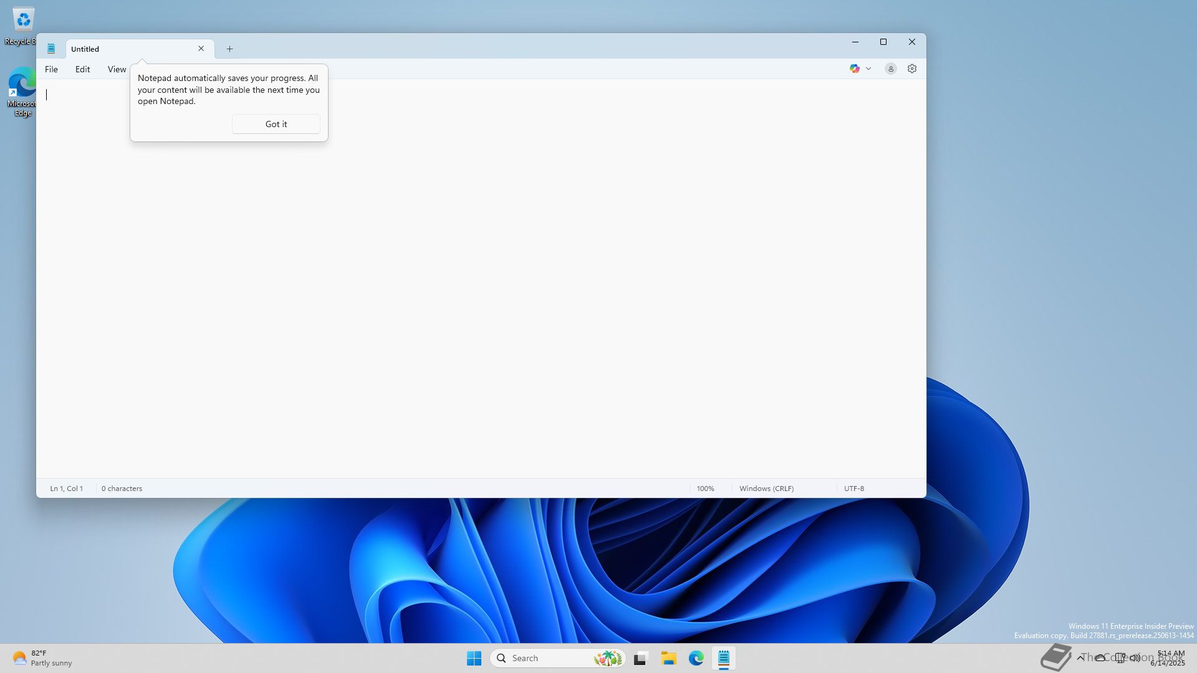The image size is (1197, 673).
Task: Click inside the Notepad text area
Action: point(480,280)
